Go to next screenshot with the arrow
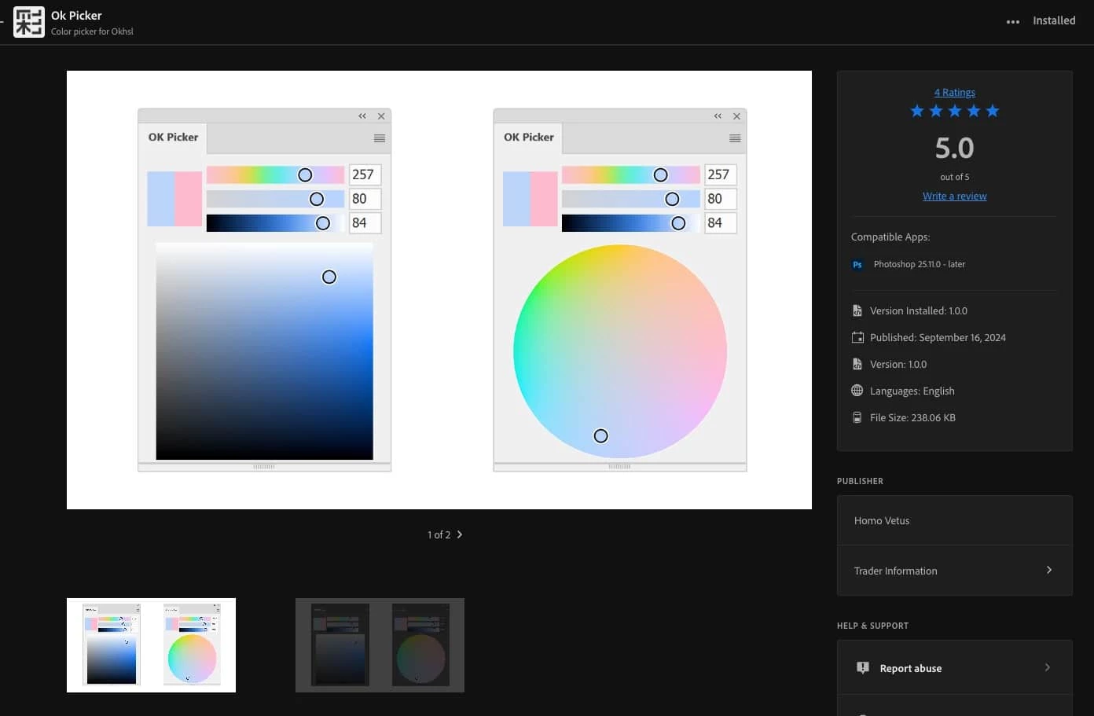Viewport: 1094px width, 716px height. [x=460, y=534]
